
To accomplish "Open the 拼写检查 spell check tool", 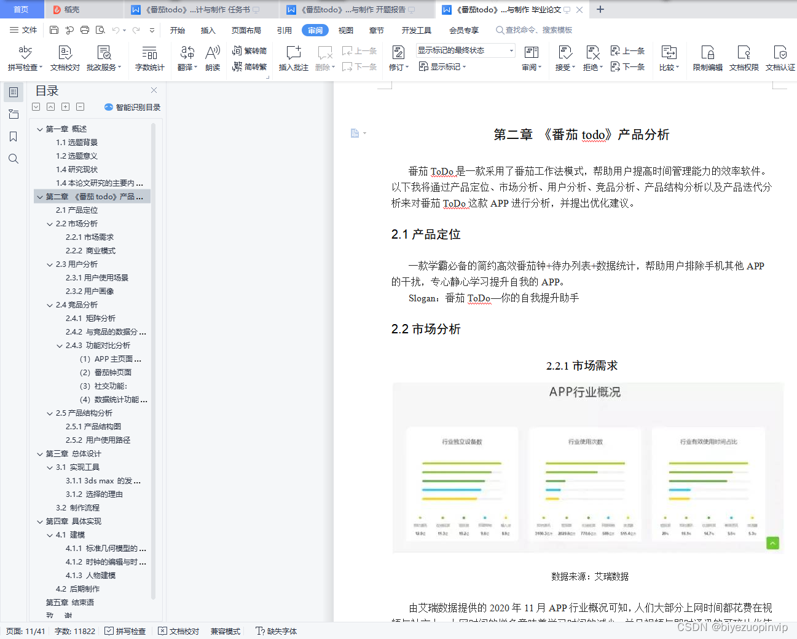I will 25,58.
